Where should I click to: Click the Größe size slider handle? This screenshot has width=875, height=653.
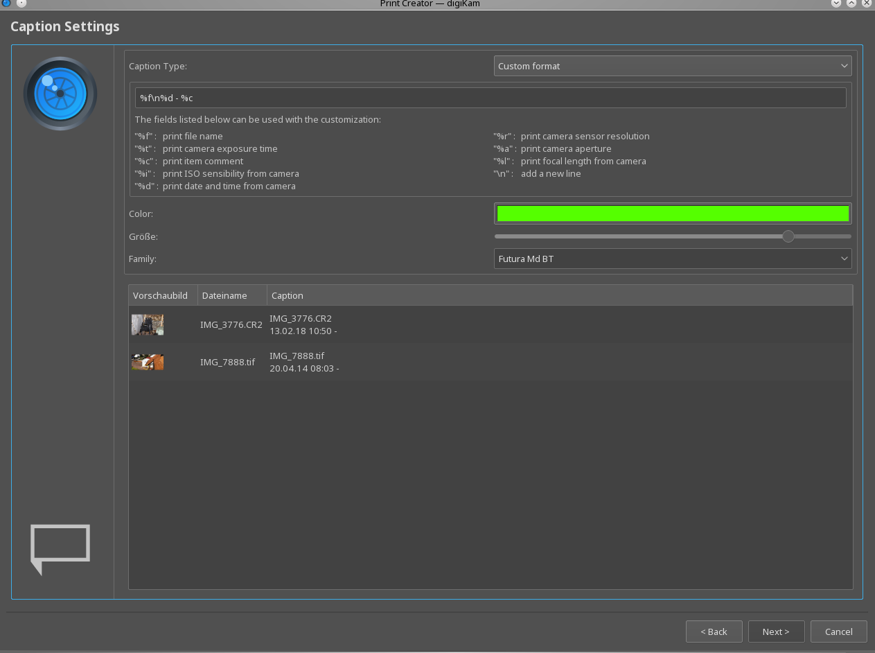[x=788, y=236]
